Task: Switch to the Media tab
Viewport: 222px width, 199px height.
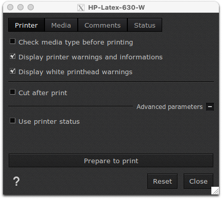Action: pyautogui.click(x=61, y=25)
